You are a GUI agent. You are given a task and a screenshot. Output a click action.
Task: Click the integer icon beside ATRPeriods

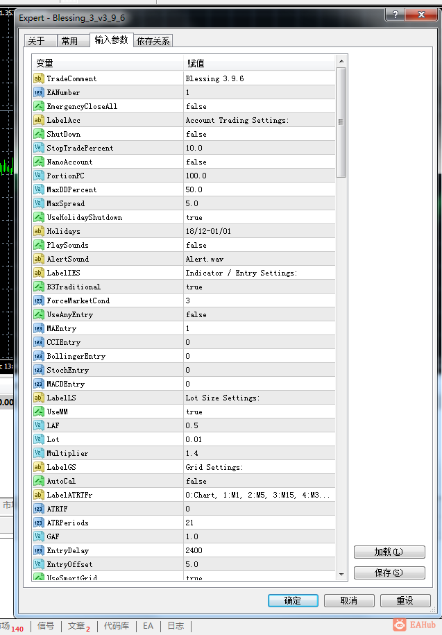point(38,523)
